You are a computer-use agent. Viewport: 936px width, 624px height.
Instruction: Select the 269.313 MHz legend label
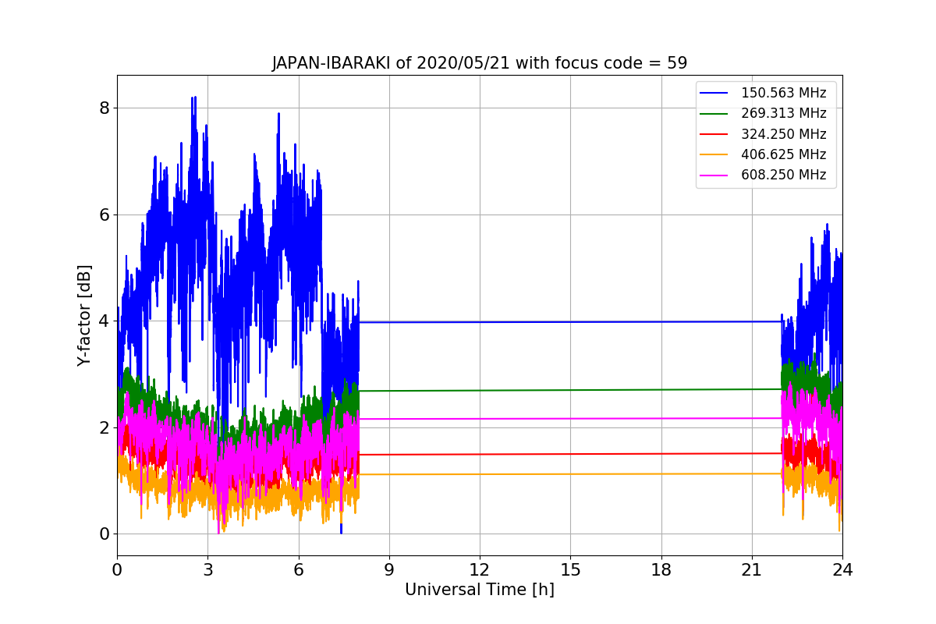click(x=783, y=114)
